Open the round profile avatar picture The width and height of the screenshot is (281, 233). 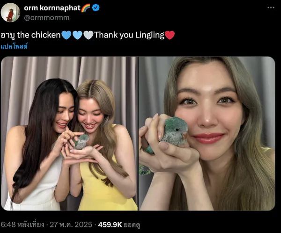[10, 13]
